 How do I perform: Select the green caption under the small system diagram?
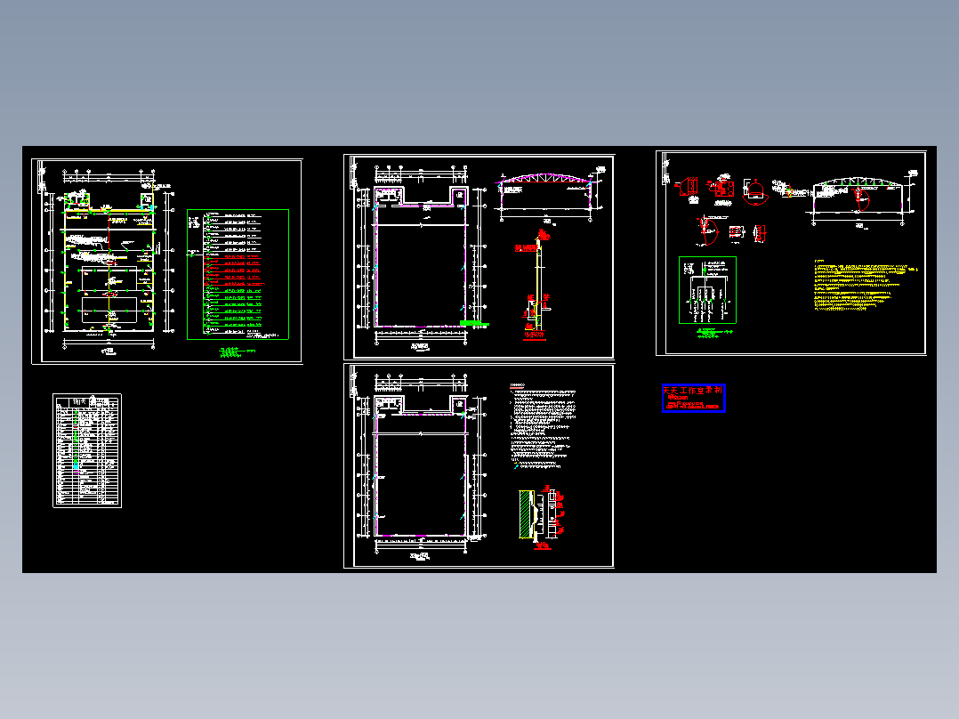(x=713, y=333)
